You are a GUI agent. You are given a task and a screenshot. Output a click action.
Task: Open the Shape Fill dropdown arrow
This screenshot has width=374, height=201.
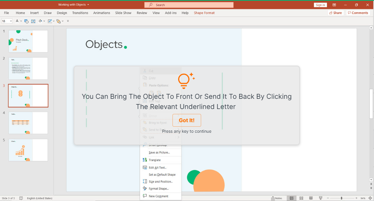click(44, 21)
